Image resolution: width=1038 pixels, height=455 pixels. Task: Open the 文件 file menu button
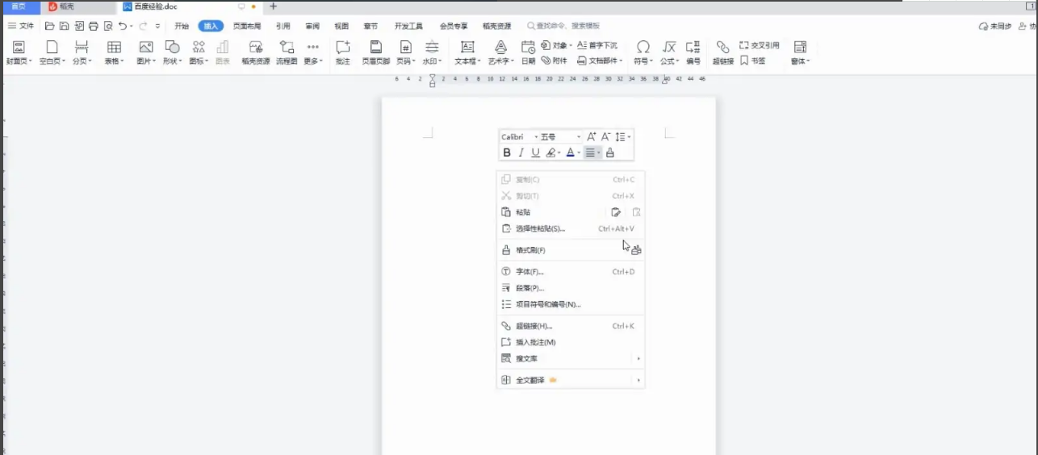[x=21, y=27]
